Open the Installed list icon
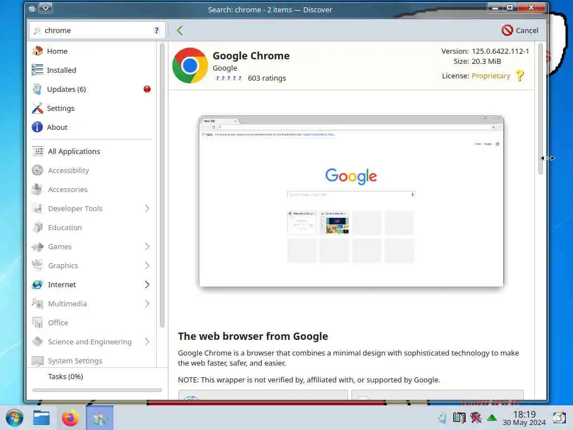 [x=37, y=70]
